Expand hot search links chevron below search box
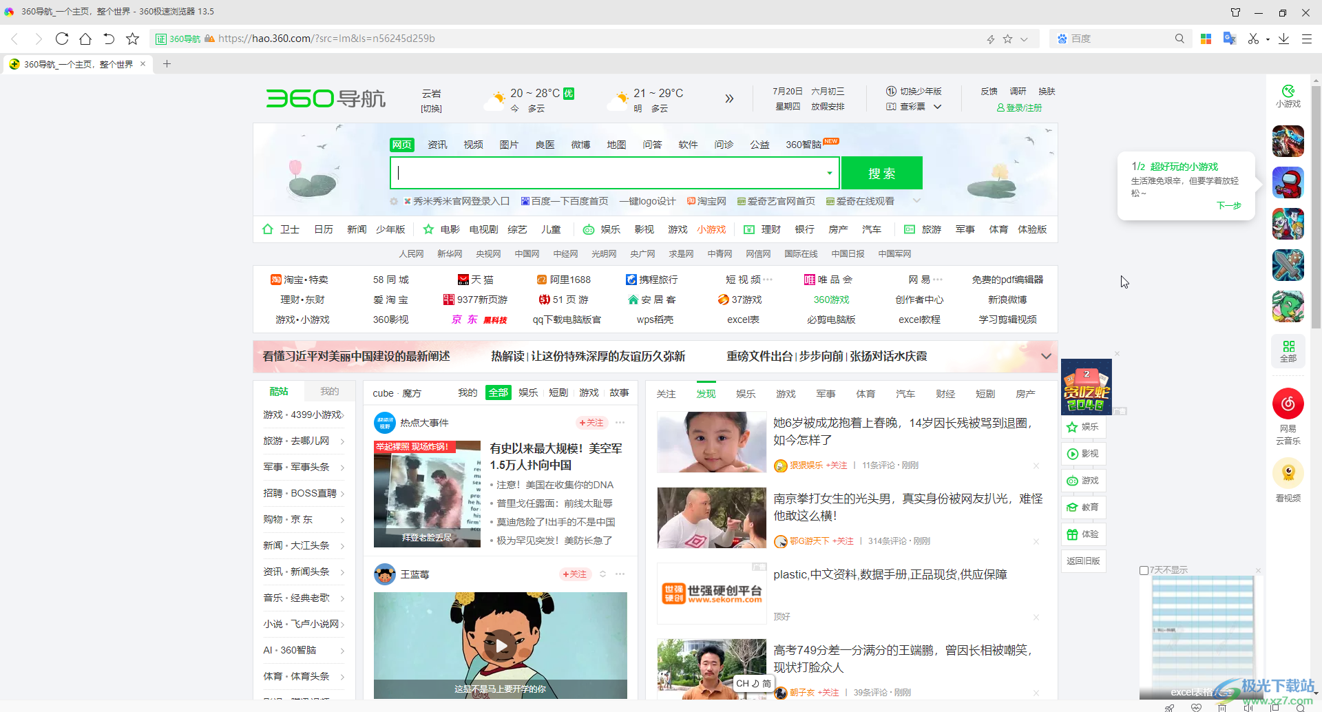Image resolution: width=1322 pixels, height=712 pixels. (916, 200)
